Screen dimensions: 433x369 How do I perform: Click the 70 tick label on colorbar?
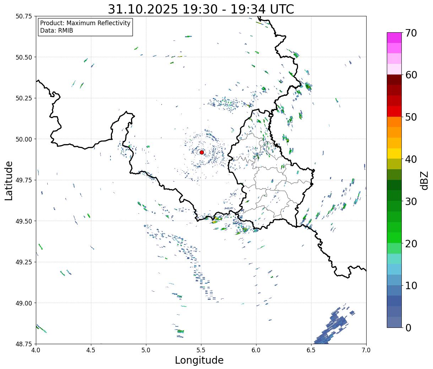pos(411,33)
